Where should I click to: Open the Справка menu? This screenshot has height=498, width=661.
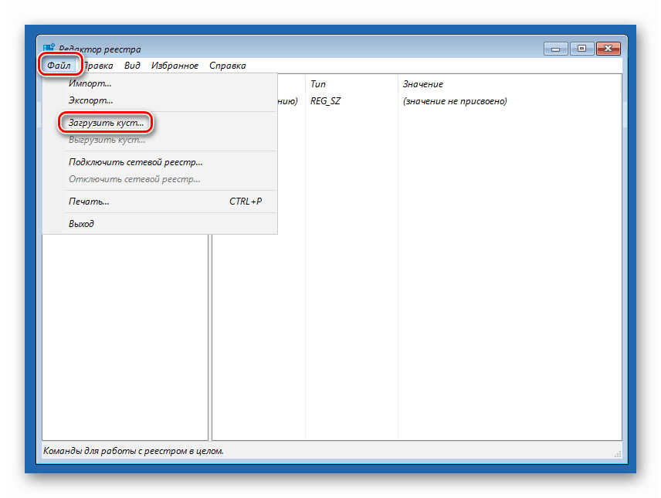pyautogui.click(x=227, y=66)
